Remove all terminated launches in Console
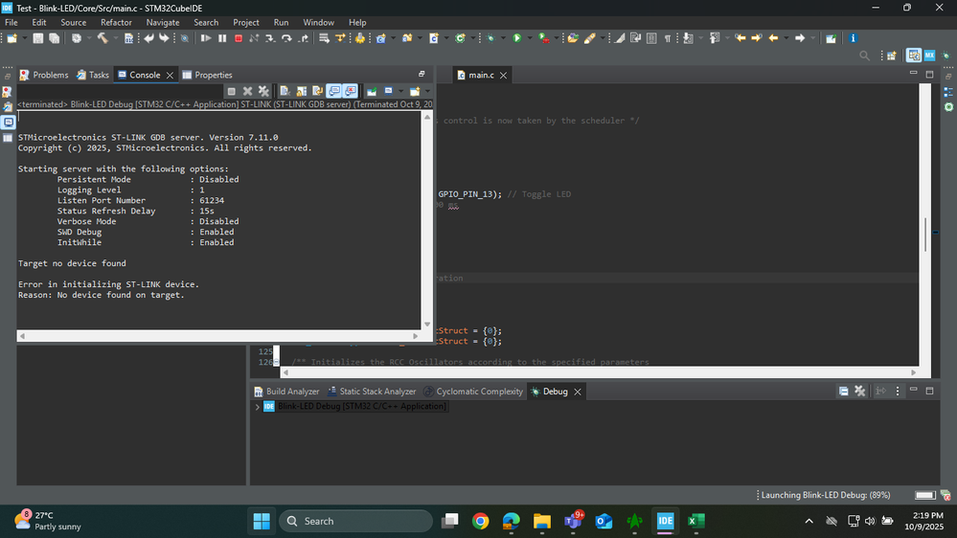The height and width of the screenshot is (538, 957). pos(263,91)
